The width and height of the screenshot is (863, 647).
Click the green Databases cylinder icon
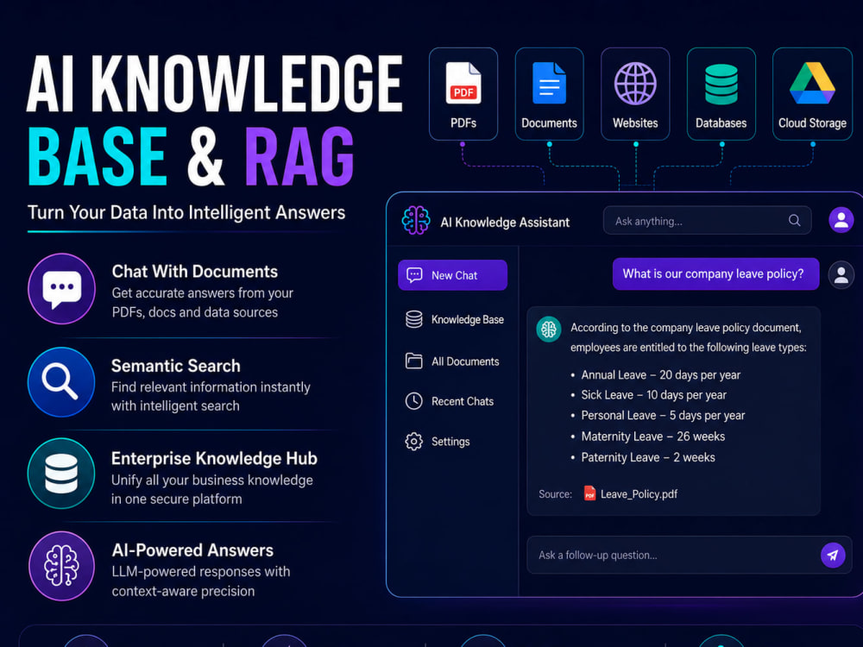pos(721,85)
